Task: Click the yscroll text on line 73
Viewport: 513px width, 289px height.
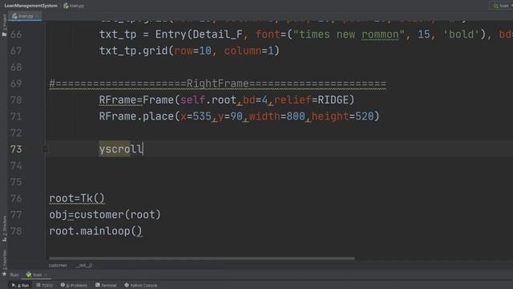Action: (x=121, y=149)
